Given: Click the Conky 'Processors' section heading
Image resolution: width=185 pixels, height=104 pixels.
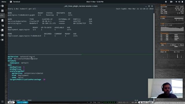Looking at the screenshot, I should (x=164, y=34).
